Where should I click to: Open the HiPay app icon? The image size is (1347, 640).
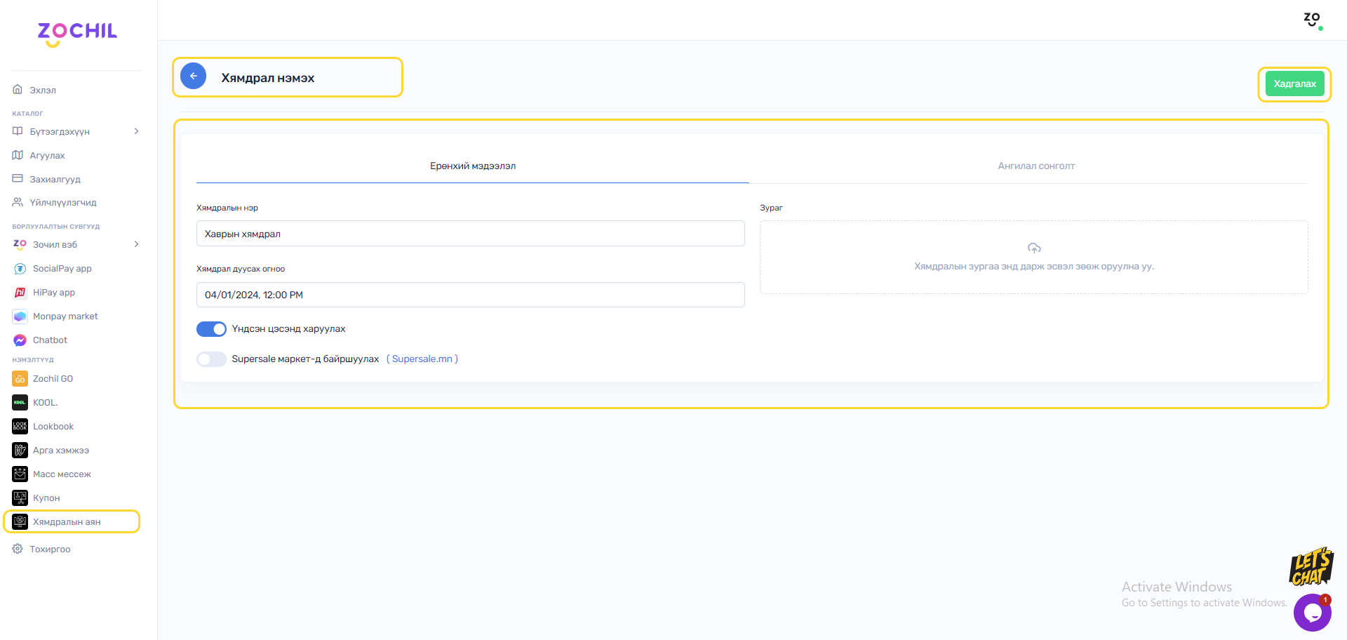[20, 293]
